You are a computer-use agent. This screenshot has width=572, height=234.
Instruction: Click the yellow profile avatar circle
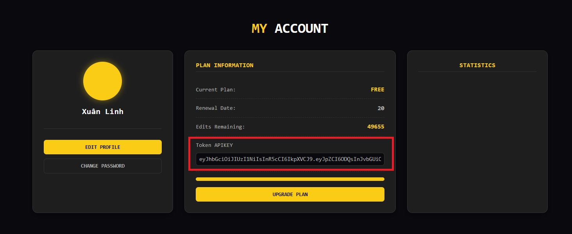[x=102, y=81]
